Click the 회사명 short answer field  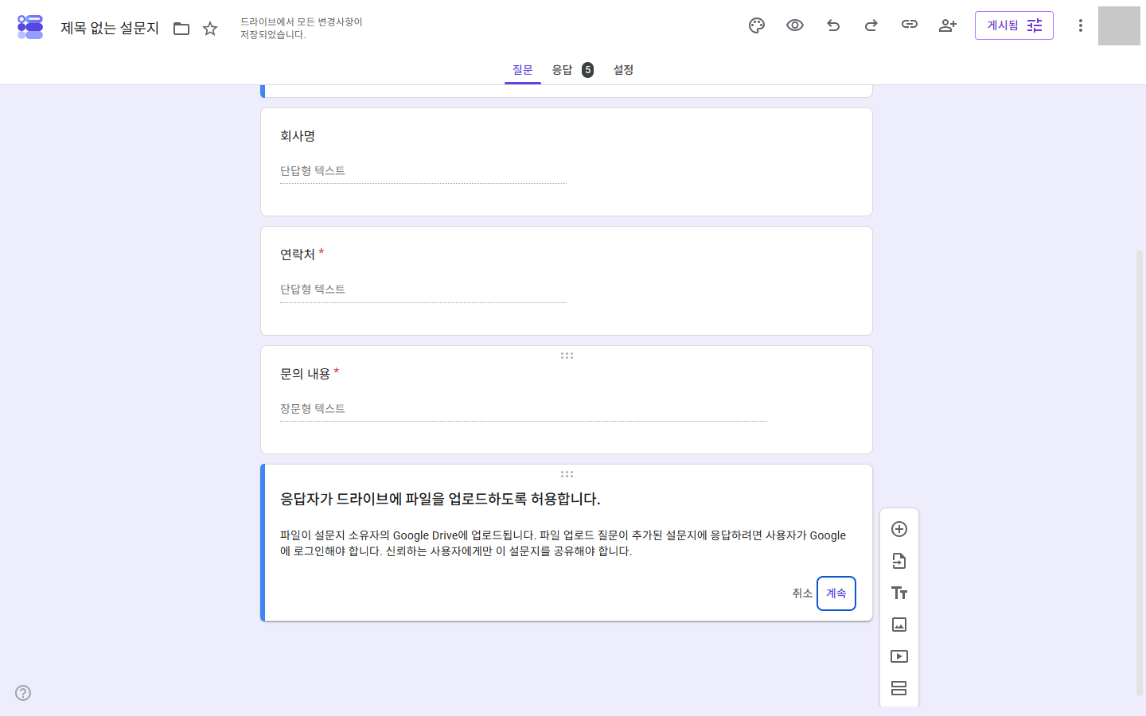(423, 171)
